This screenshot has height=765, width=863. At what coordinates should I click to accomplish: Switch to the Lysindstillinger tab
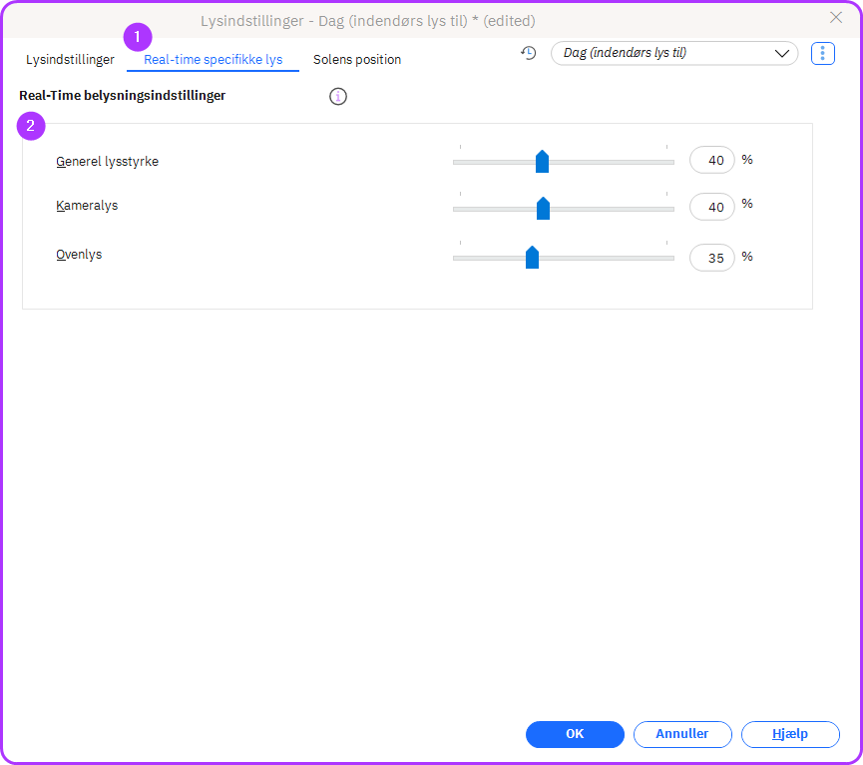point(70,60)
